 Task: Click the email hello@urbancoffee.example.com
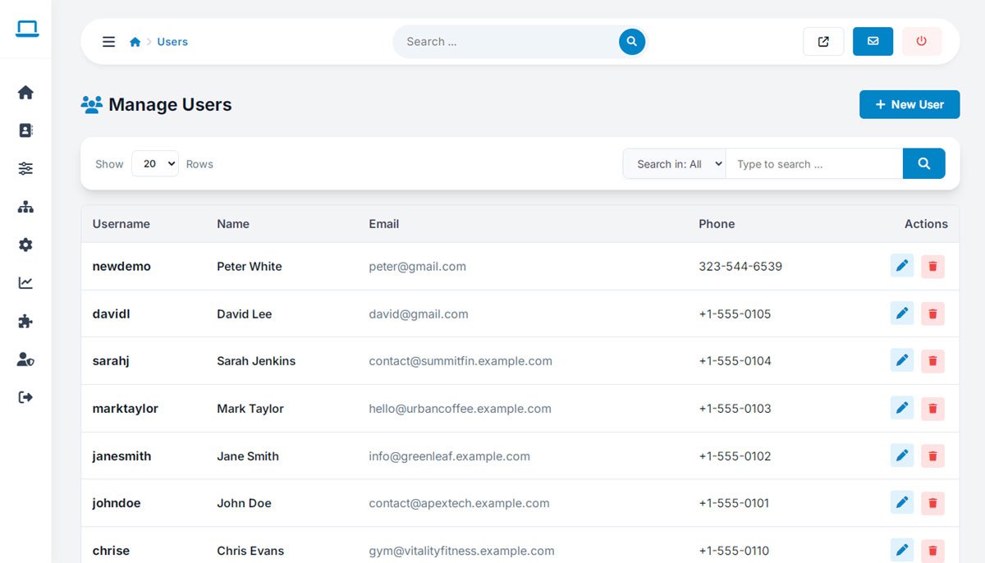click(x=460, y=409)
